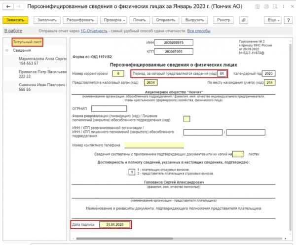This screenshot has height=245, width=296.
Task: Click the number of листах field
Action: (238, 154)
